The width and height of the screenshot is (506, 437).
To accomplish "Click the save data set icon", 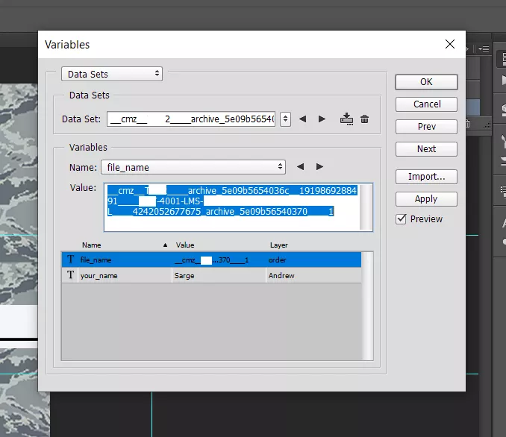I will point(346,119).
